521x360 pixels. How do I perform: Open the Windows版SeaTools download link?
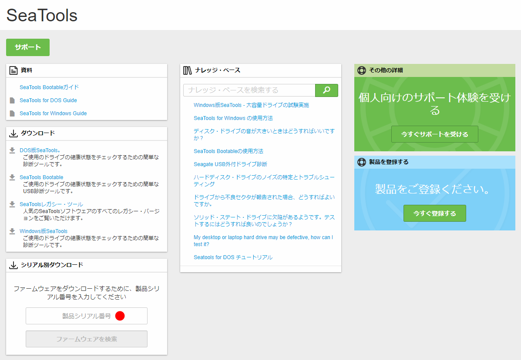(44, 231)
